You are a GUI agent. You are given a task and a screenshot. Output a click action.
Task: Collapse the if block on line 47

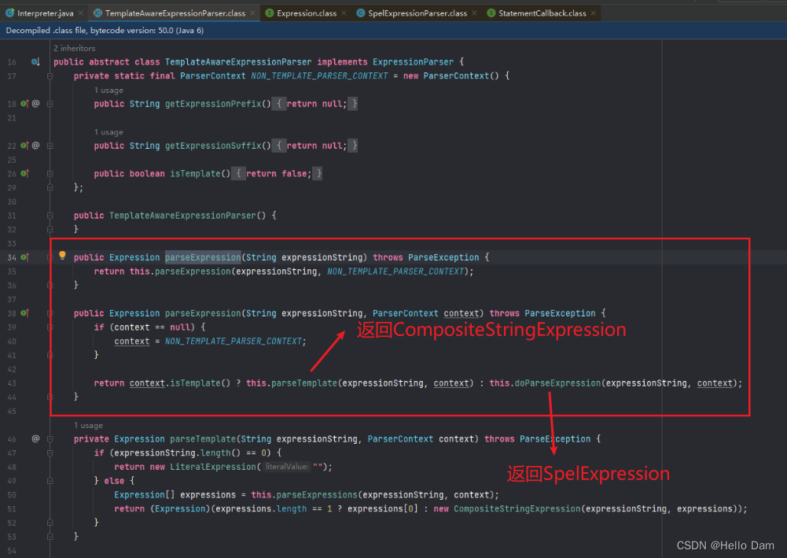pos(50,453)
